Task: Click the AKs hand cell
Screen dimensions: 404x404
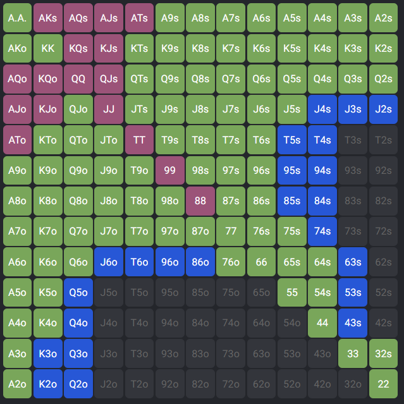Action: [47, 18]
